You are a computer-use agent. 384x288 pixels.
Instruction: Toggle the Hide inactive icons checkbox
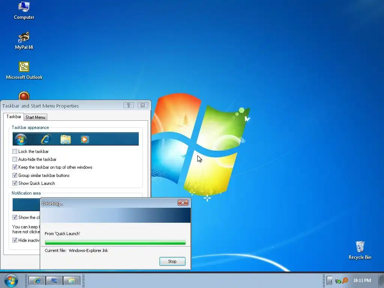(x=15, y=240)
